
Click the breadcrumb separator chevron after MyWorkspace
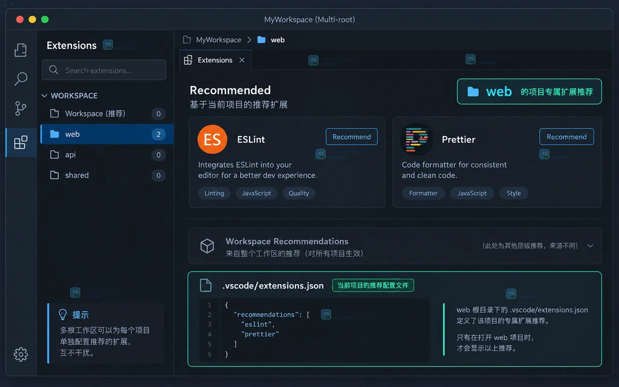(249, 40)
